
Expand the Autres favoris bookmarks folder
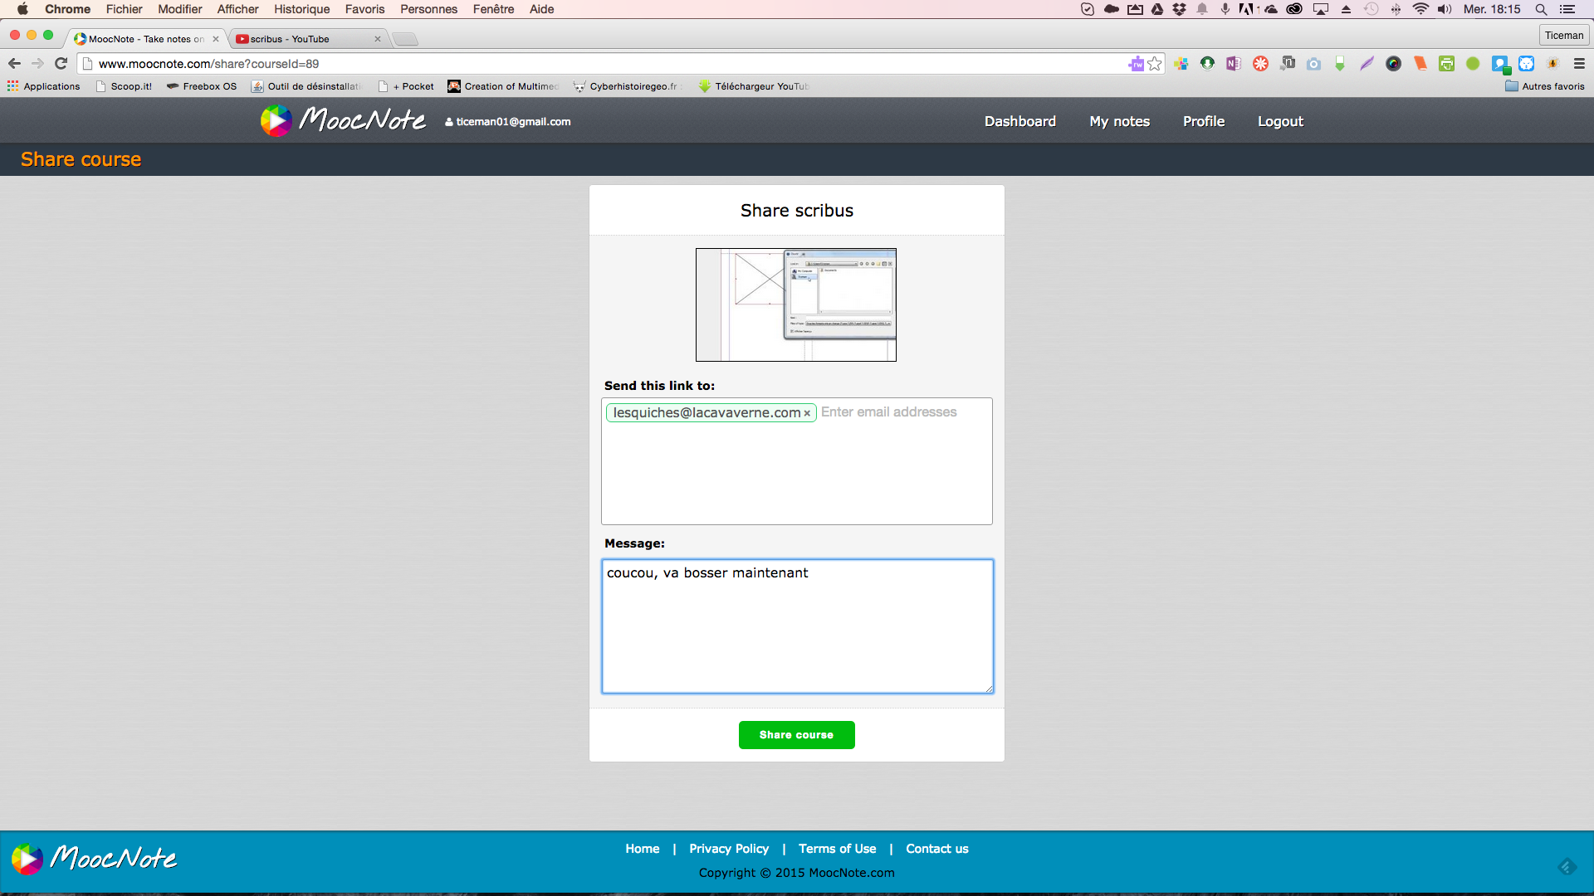pyautogui.click(x=1545, y=86)
